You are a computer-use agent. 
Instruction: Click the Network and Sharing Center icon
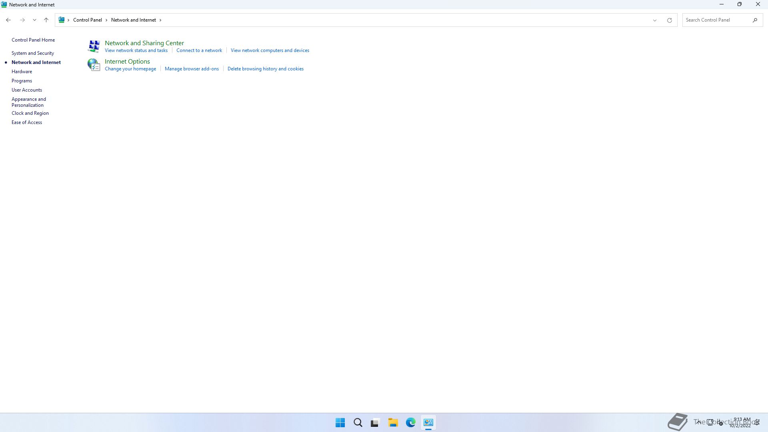[94, 46]
